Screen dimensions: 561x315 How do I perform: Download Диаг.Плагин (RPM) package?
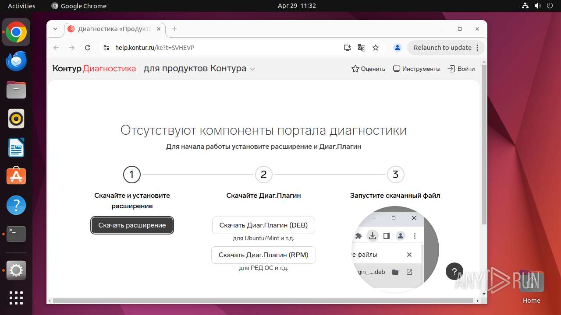[263, 255]
